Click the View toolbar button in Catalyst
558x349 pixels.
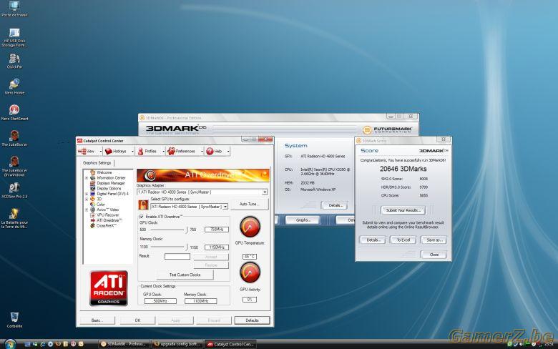[x=87, y=151]
